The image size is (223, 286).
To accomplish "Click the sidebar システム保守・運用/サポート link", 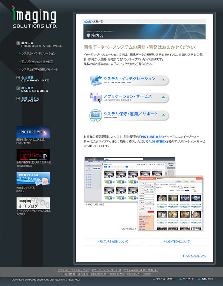I will [39, 70].
